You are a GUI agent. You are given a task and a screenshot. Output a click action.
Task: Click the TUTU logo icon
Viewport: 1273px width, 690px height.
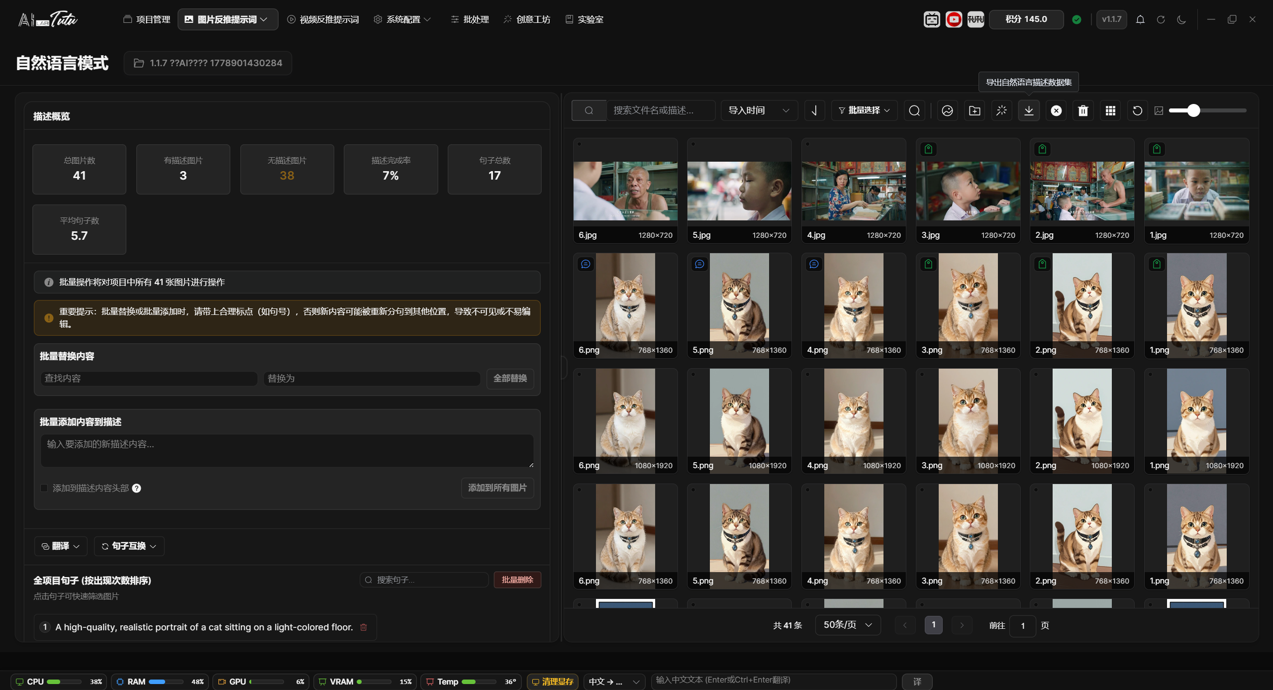point(975,19)
